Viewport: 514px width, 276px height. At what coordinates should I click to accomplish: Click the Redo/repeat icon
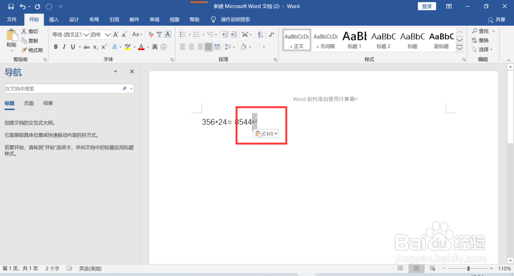pos(38,7)
